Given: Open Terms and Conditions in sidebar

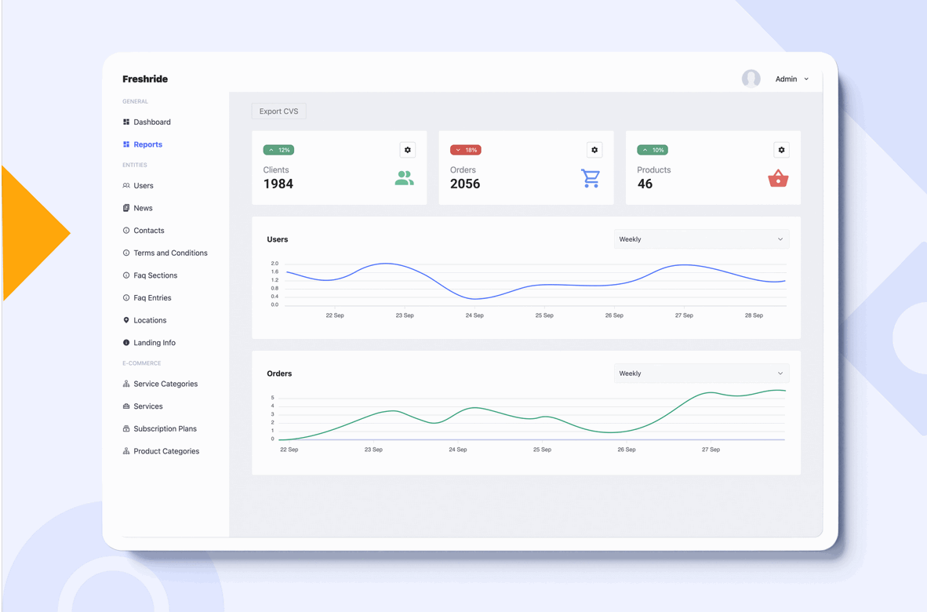Looking at the screenshot, I should point(170,253).
